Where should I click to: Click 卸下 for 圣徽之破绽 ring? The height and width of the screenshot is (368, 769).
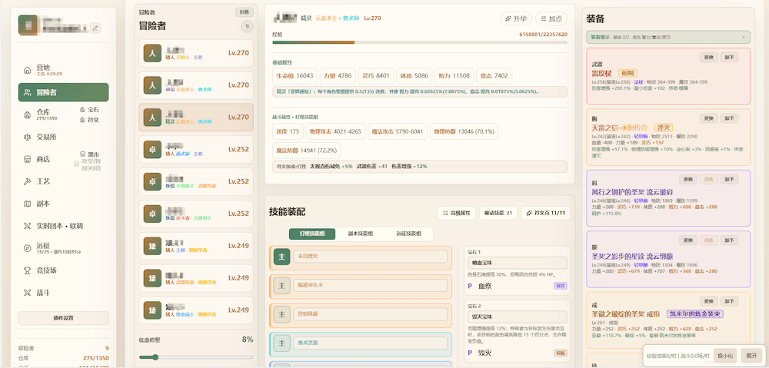tap(729, 301)
